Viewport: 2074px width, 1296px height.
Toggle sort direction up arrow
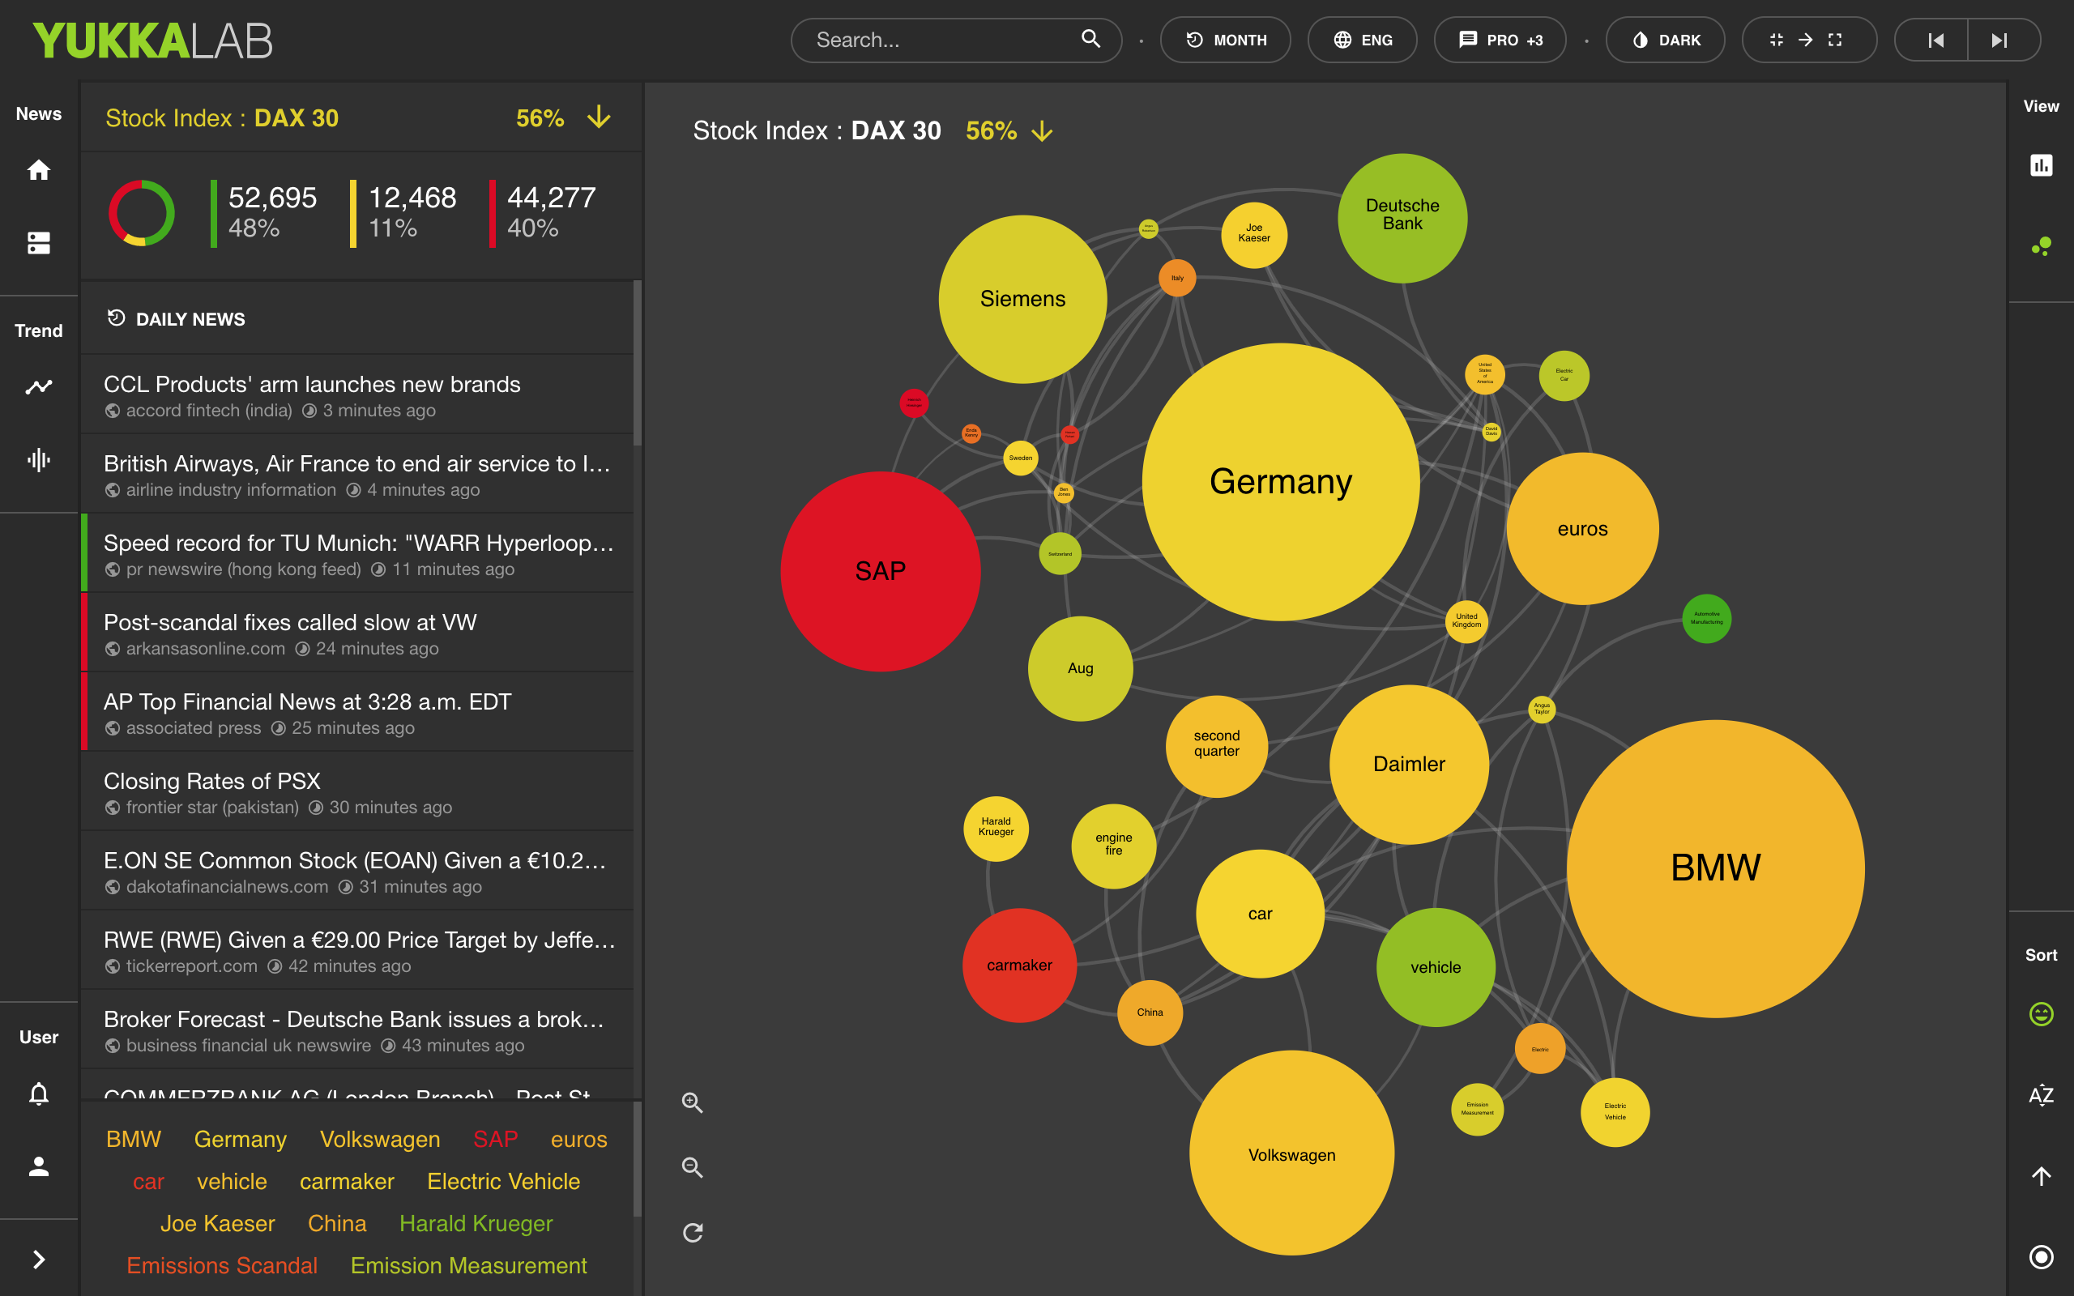2041,1176
